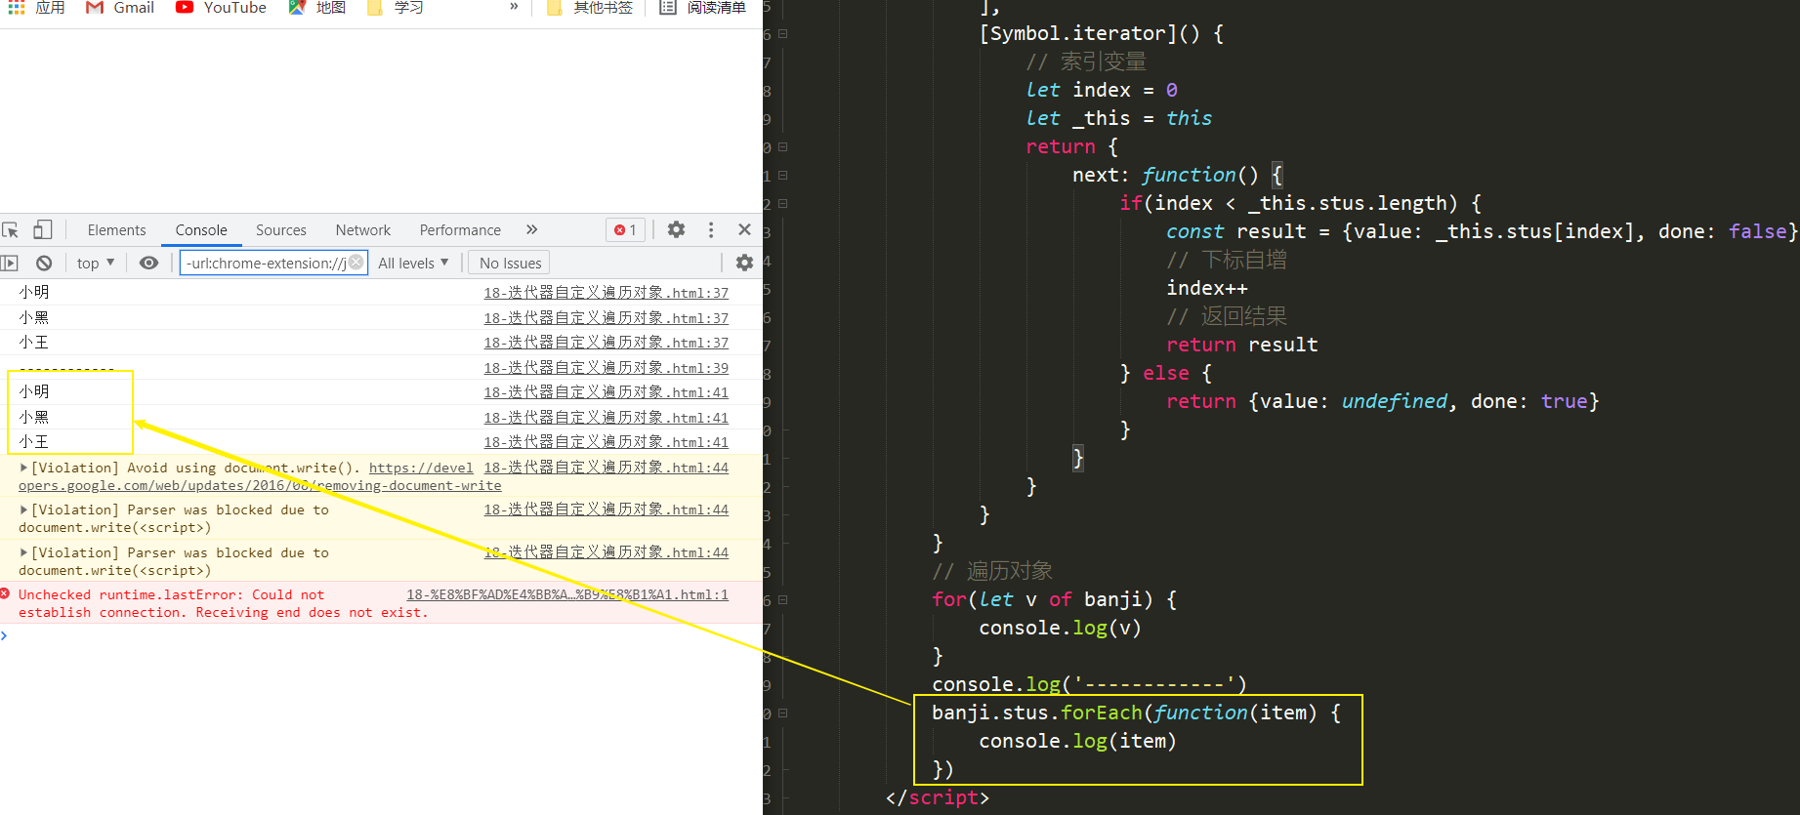The height and width of the screenshot is (815, 1800).
Task: Open the top context dropdown
Action: [96, 263]
